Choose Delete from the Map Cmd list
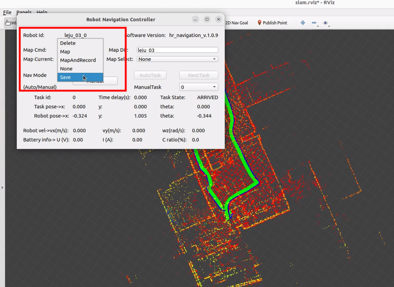 (68, 43)
